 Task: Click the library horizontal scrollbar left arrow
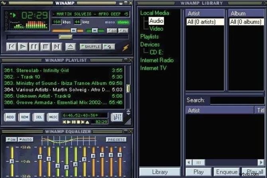[189, 162]
